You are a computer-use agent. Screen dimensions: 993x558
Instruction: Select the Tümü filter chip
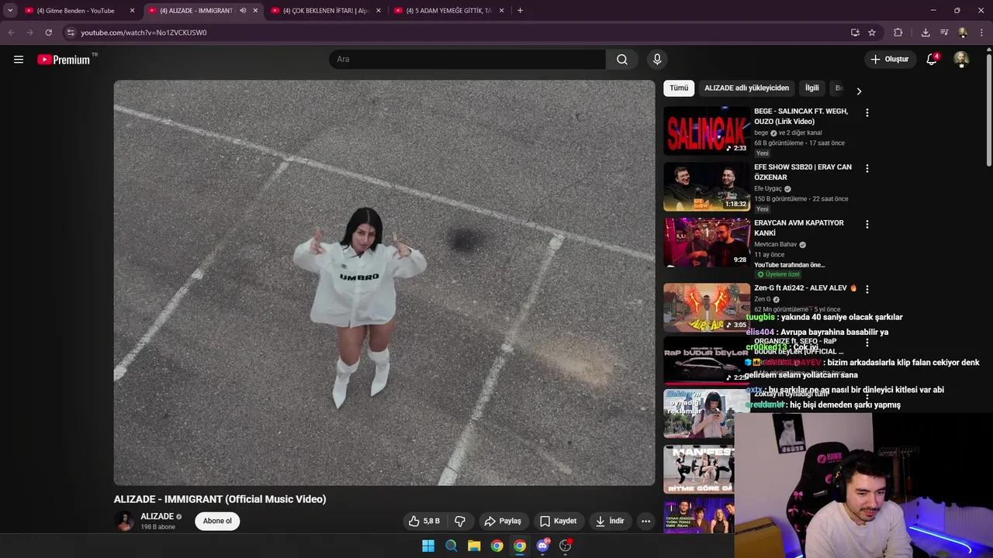[x=679, y=88]
